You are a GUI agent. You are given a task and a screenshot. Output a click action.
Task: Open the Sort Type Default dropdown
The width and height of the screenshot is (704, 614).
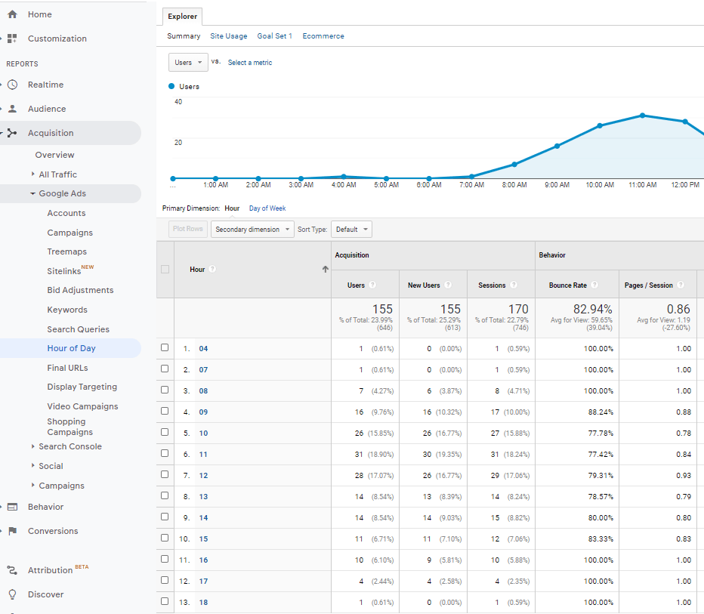351,230
